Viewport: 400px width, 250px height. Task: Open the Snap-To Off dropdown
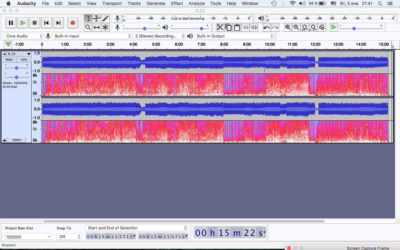69,237
